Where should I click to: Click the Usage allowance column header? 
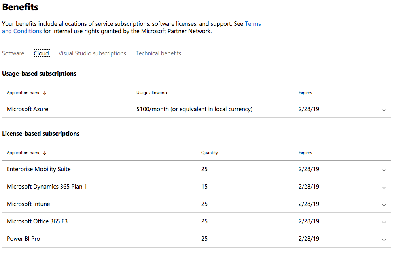(152, 93)
